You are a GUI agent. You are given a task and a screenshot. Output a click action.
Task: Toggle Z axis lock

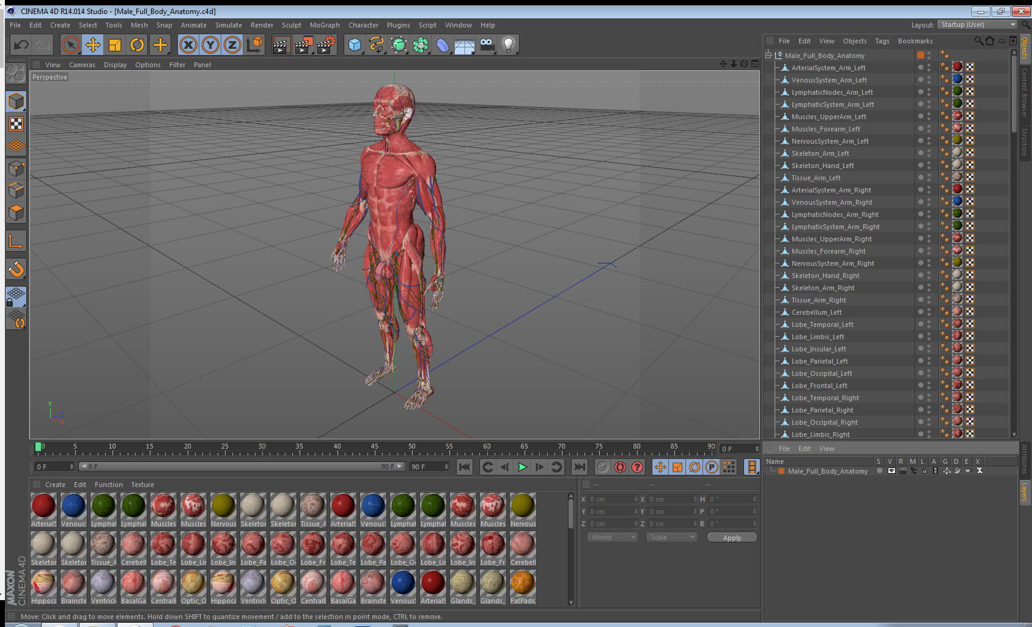point(232,45)
